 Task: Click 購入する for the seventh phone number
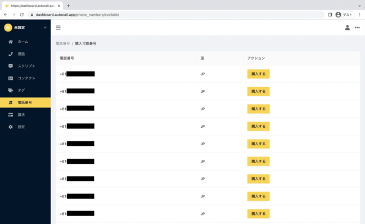(258, 179)
